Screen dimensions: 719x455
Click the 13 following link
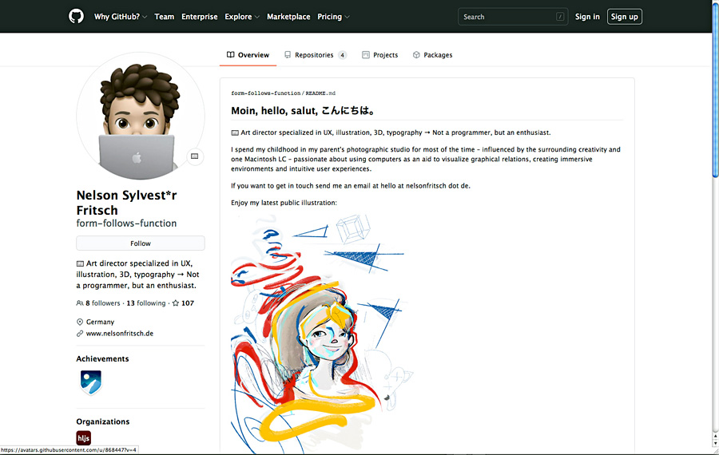click(146, 303)
